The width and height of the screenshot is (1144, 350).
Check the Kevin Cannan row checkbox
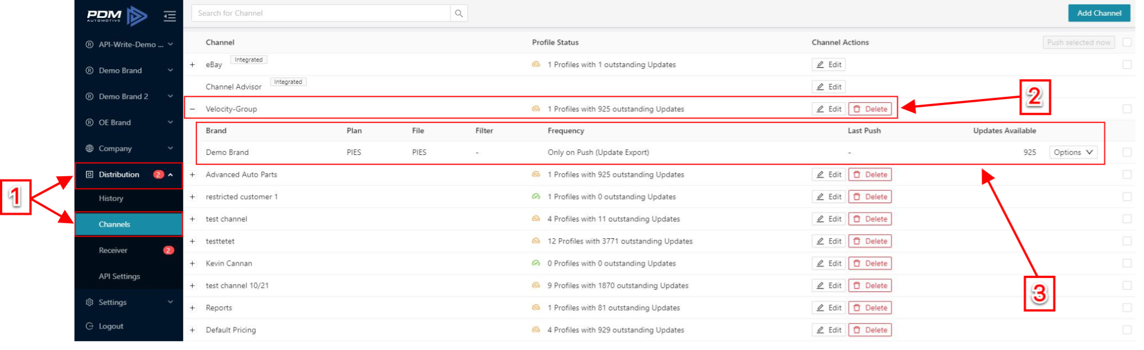(1127, 263)
